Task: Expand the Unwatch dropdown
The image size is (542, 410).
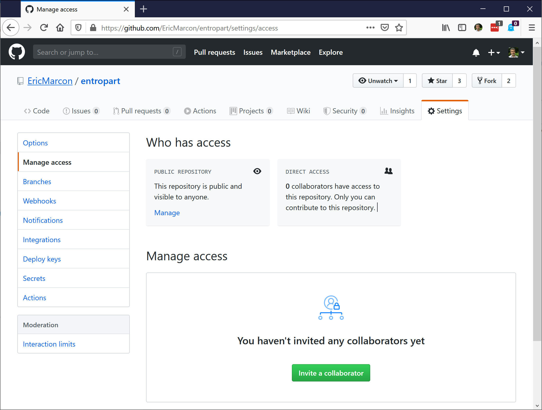Action: [378, 81]
